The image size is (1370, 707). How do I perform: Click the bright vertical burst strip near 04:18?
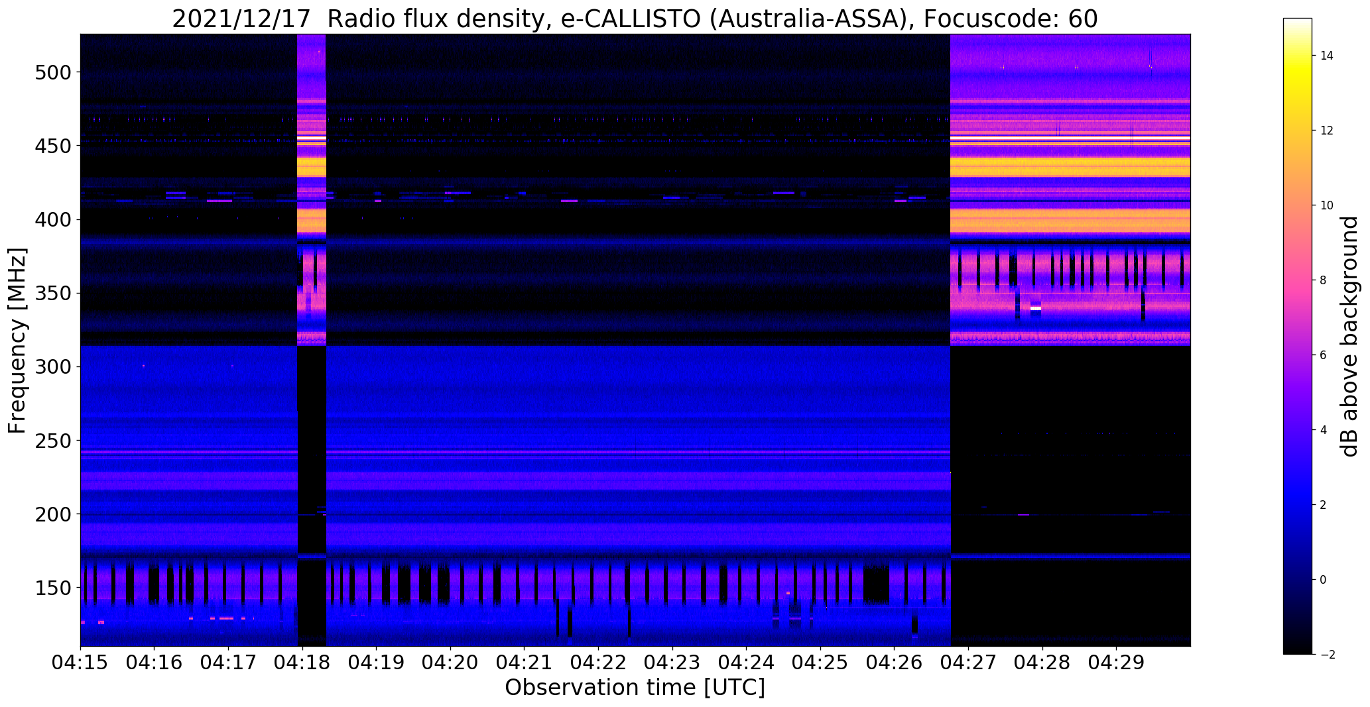coord(312,190)
